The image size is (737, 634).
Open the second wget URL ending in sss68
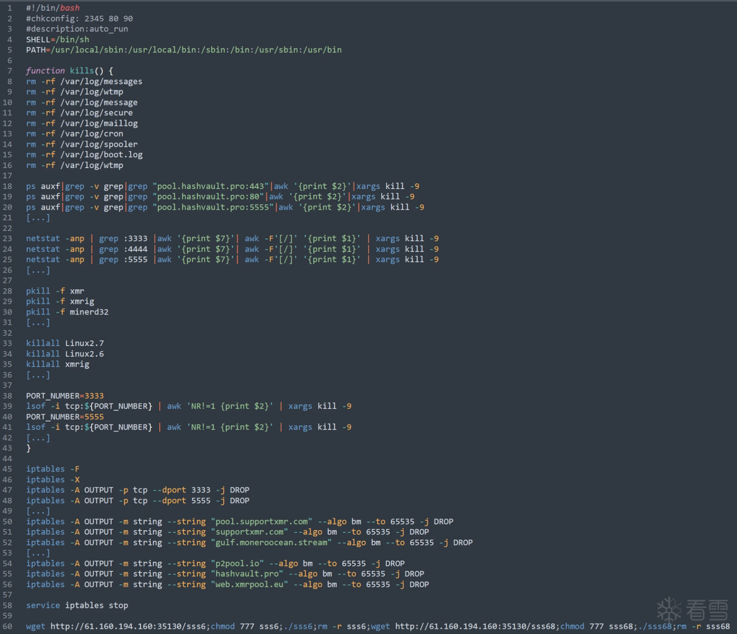point(475,626)
